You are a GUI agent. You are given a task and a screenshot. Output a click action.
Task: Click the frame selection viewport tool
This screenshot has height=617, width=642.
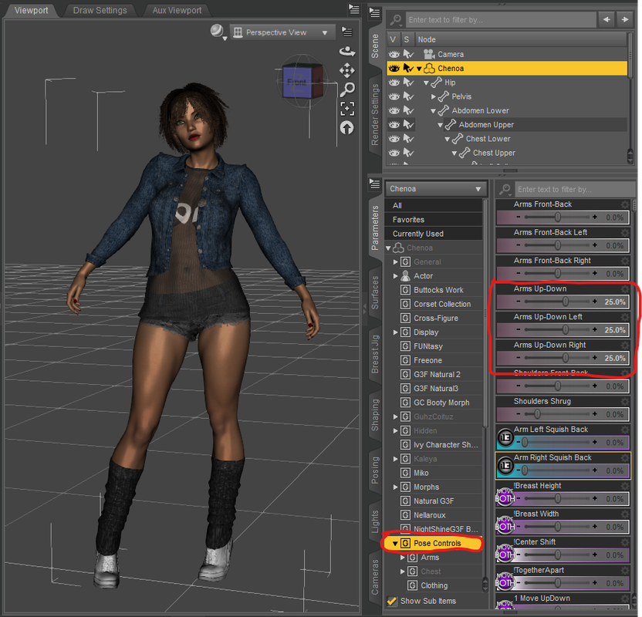[347, 109]
